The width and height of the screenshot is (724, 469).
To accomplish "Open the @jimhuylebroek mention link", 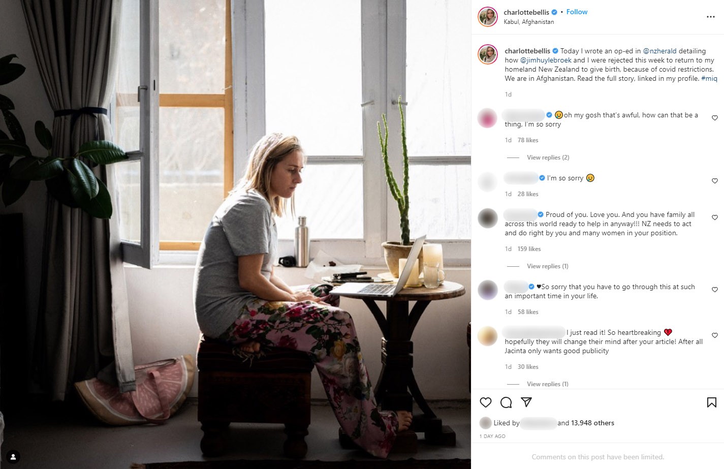I will pyautogui.click(x=546, y=60).
